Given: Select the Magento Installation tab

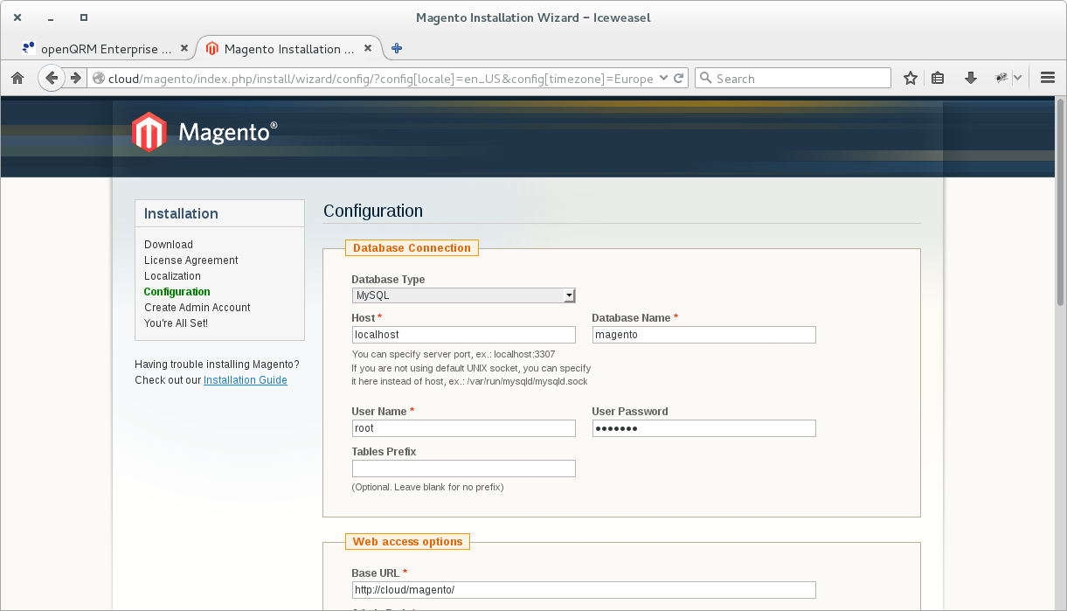Looking at the screenshot, I should pos(289,49).
